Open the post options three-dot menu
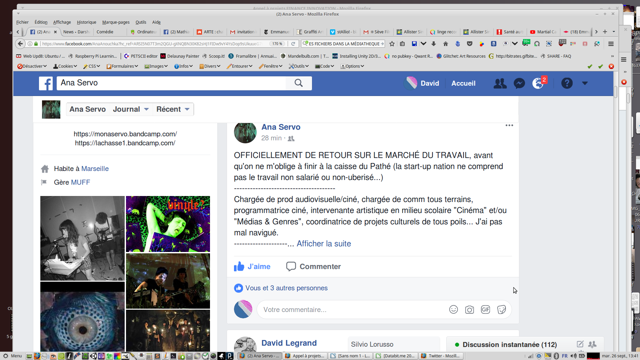640x360 pixels. pos(509,125)
